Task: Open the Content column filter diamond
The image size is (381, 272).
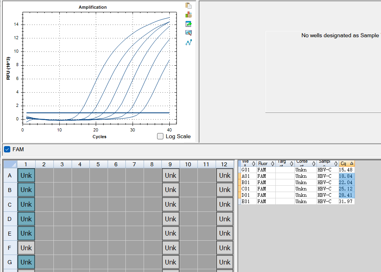Action: point(313,164)
